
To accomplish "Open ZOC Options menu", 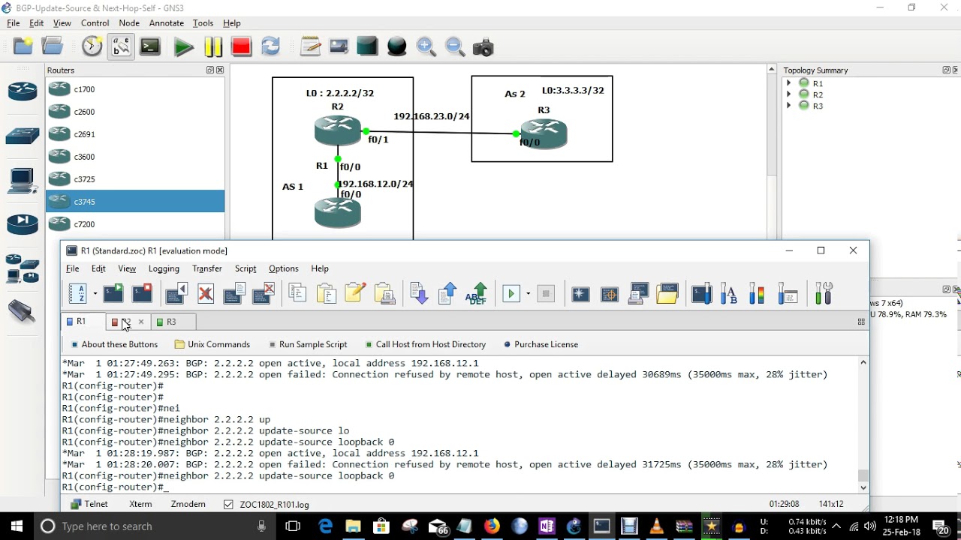I will 283,268.
